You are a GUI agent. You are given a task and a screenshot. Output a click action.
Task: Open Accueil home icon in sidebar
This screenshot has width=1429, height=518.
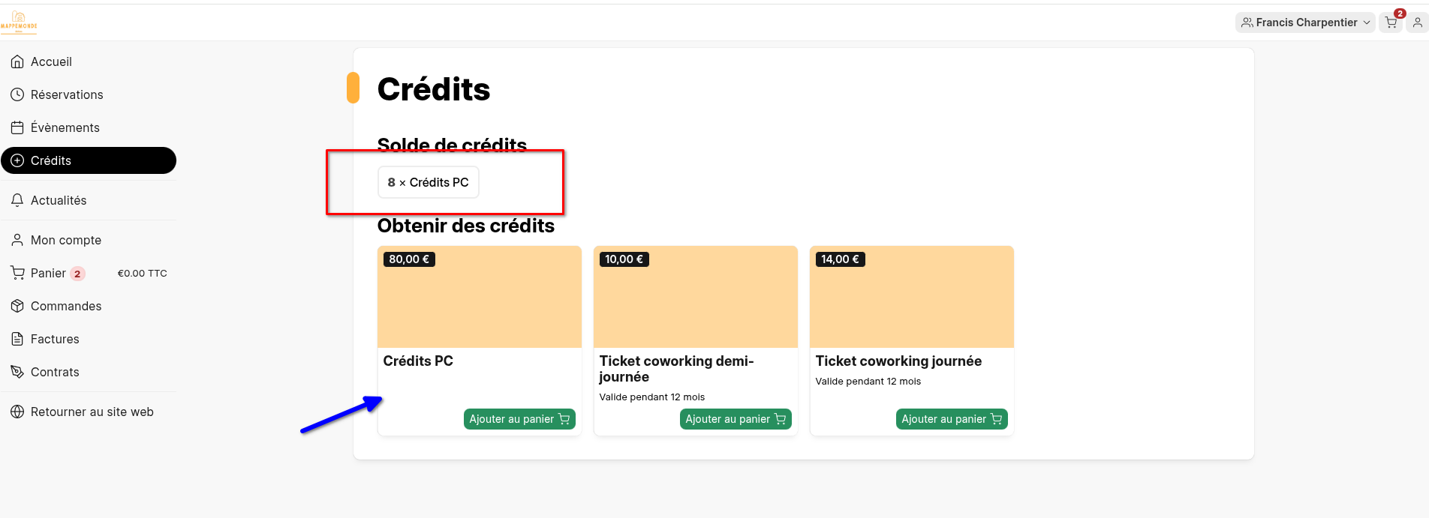pyautogui.click(x=17, y=61)
